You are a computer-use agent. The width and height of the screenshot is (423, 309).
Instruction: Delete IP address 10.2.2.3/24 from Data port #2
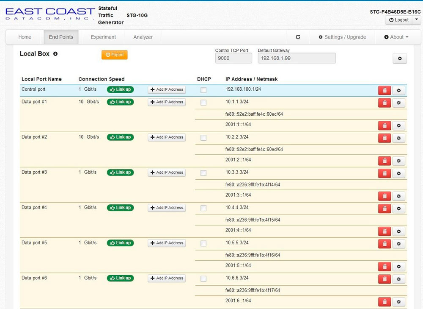(x=384, y=138)
